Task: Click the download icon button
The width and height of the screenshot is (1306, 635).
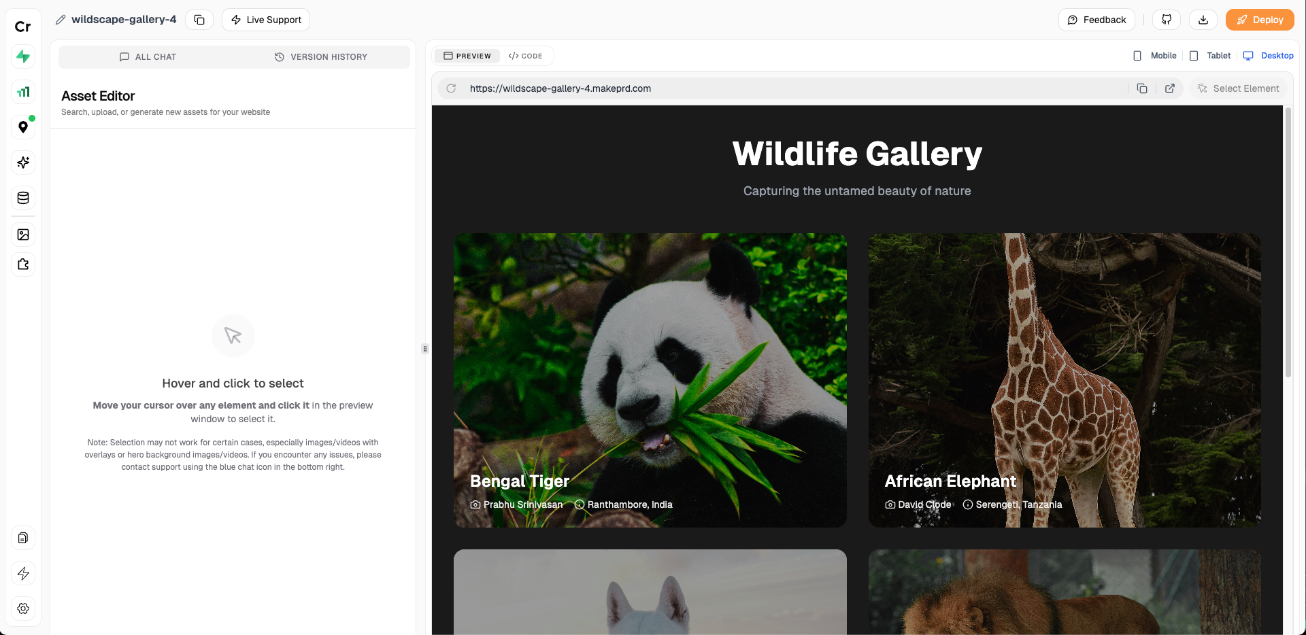Action: [1203, 20]
